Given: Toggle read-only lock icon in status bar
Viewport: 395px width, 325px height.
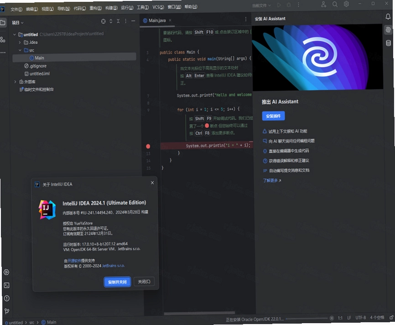Looking at the screenshot, I should click(391, 317).
